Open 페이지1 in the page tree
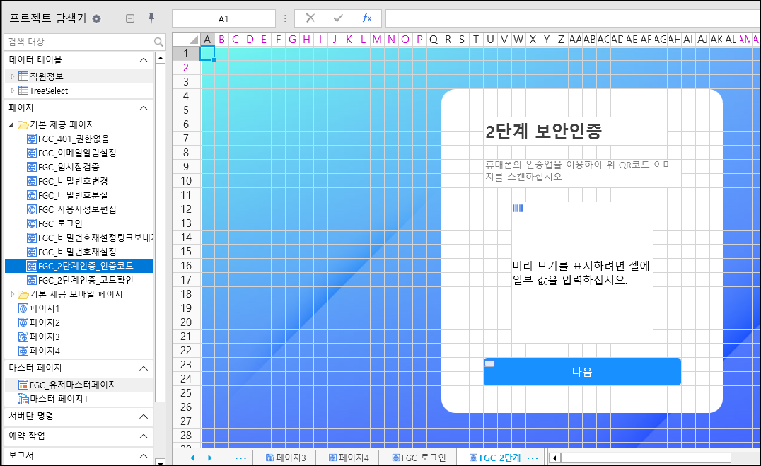Screen dimensions: 761x466 point(44,308)
